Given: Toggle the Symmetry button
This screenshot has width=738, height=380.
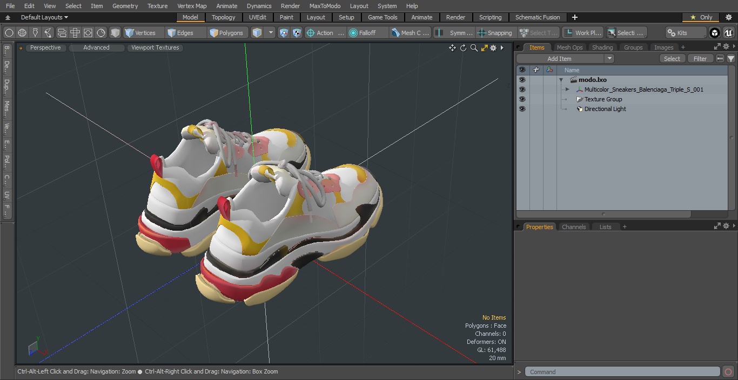Looking at the screenshot, I should 455,33.
